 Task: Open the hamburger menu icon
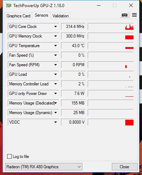click(x=134, y=15)
